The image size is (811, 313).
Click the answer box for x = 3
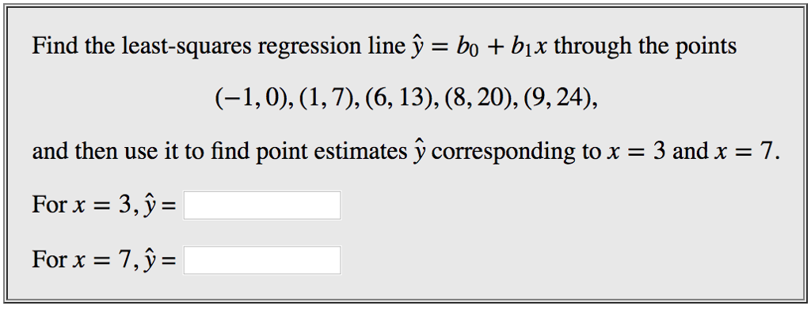(262, 206)
